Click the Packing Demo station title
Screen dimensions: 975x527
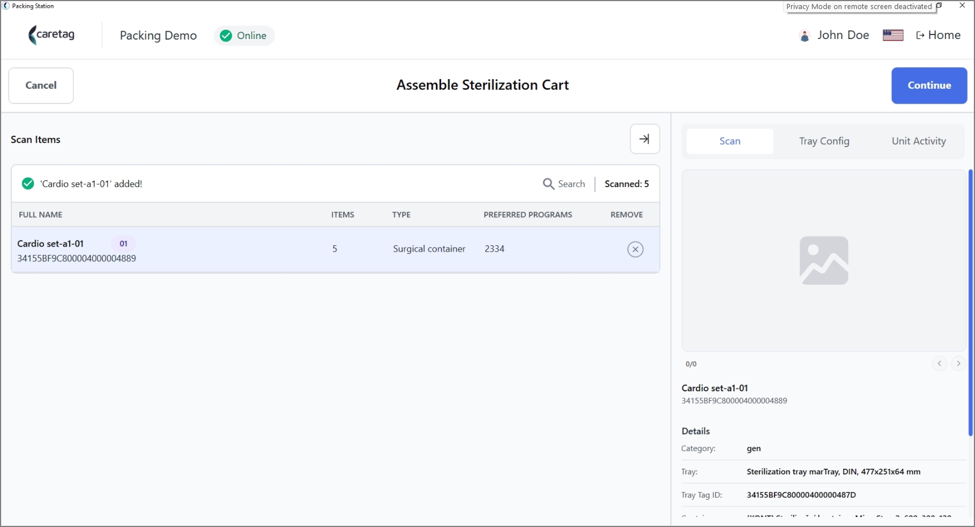(x=159, y=36)
